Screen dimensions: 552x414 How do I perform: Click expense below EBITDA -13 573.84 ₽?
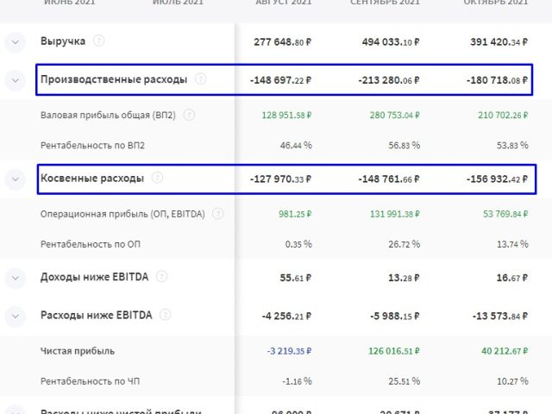pos(500,317)
